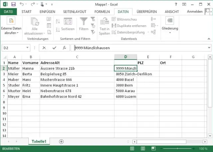Confirm entry with formula bar checkmark
Screen dimensions: 213x152
(x=54, y=48)
